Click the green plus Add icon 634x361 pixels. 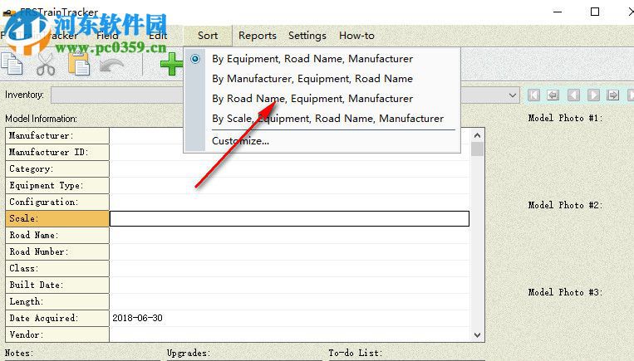171,64
